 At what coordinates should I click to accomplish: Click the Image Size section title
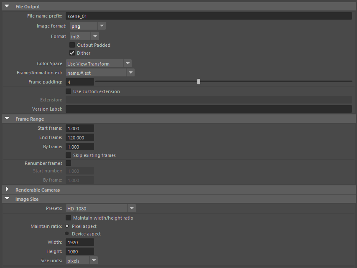[x=27, y=200]
